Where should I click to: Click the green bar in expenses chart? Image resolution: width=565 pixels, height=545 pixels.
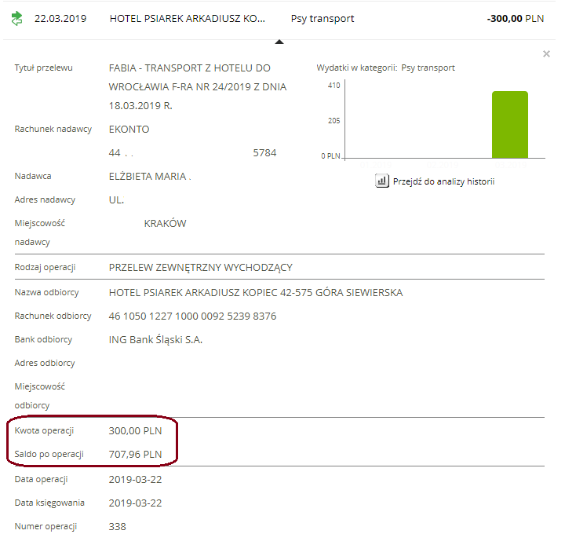[509, 125]
